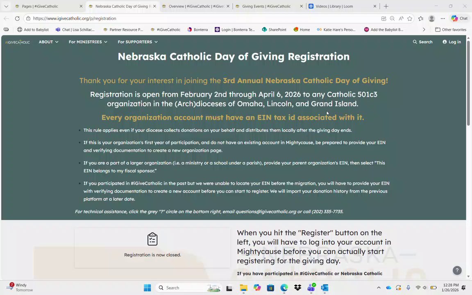Open Dropbox from taskbar
Image resolution: width=472 pixels, height=295 pixels.
[x=298, y=288]
